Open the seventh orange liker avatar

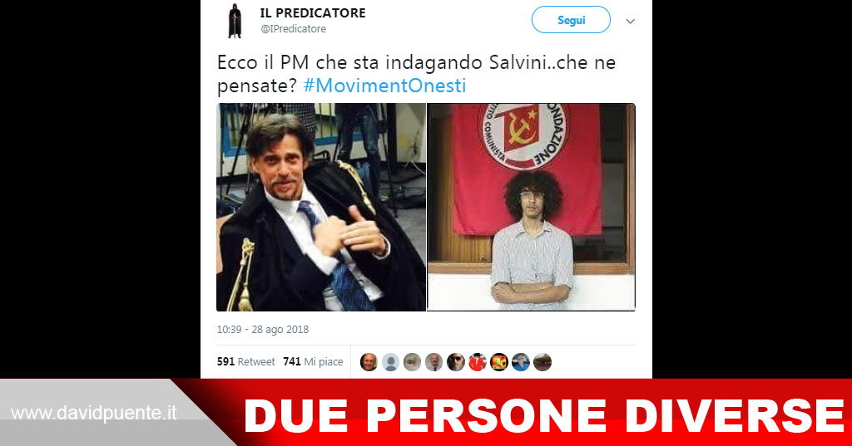[x=499, y=362]
